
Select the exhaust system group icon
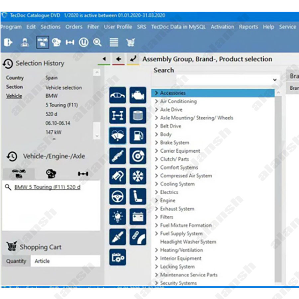coord(118,176)
